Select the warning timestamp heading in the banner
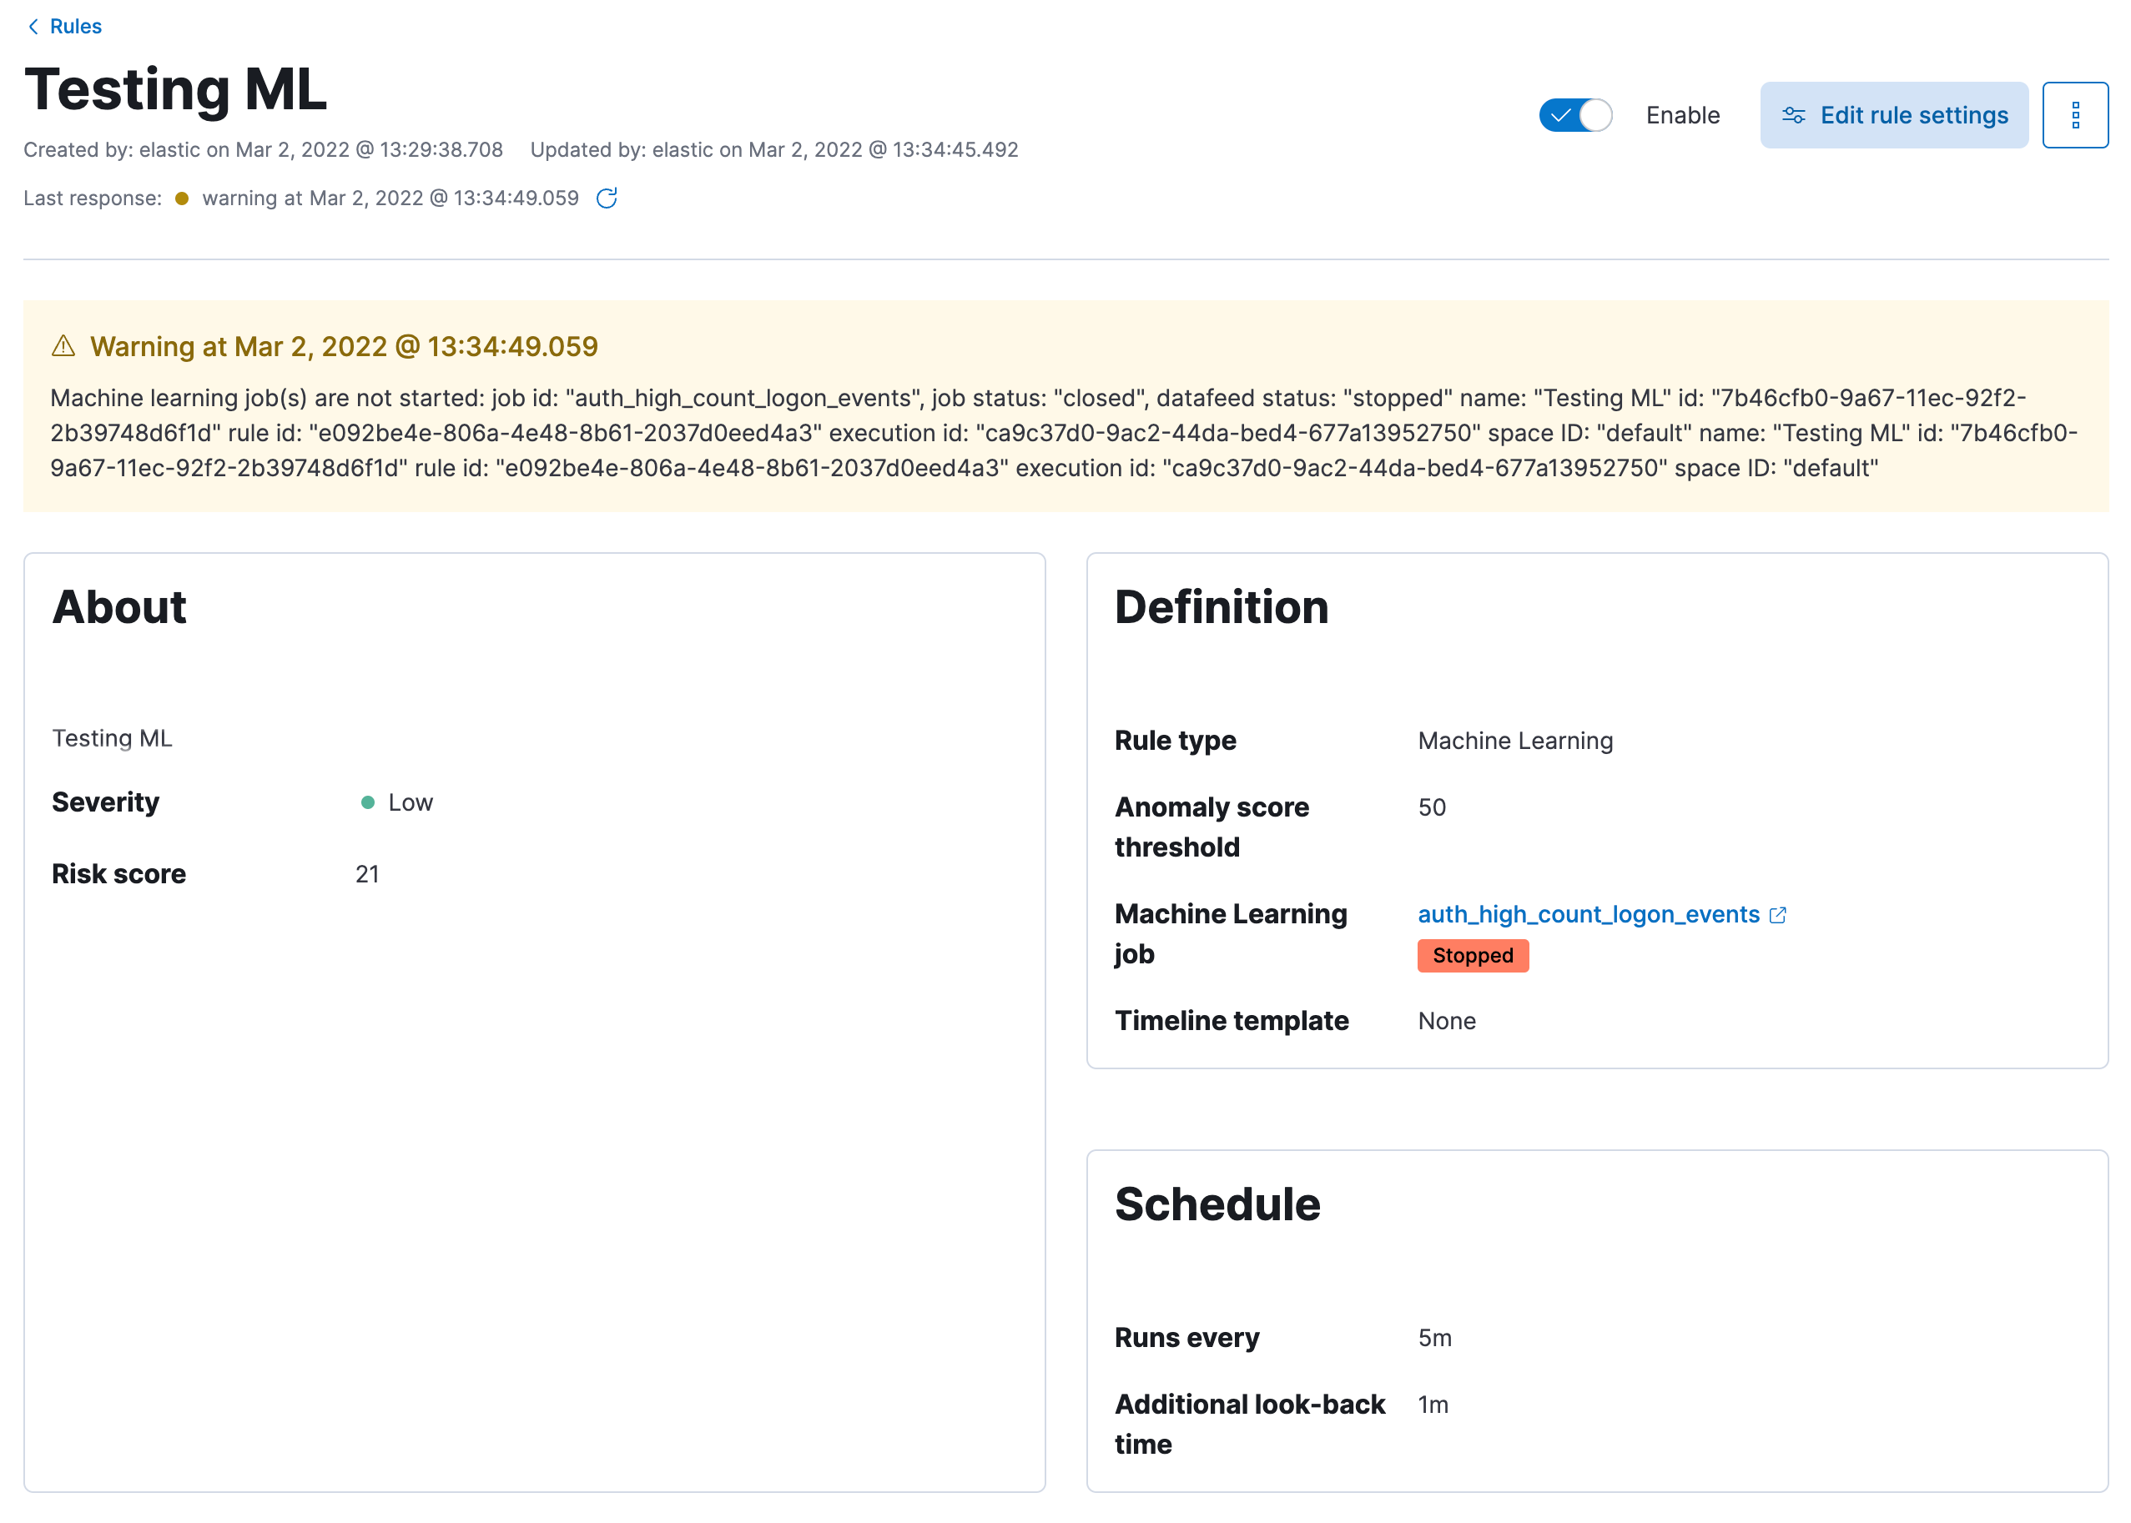This screenshot has height=1523, width=2131. [342, 345]
